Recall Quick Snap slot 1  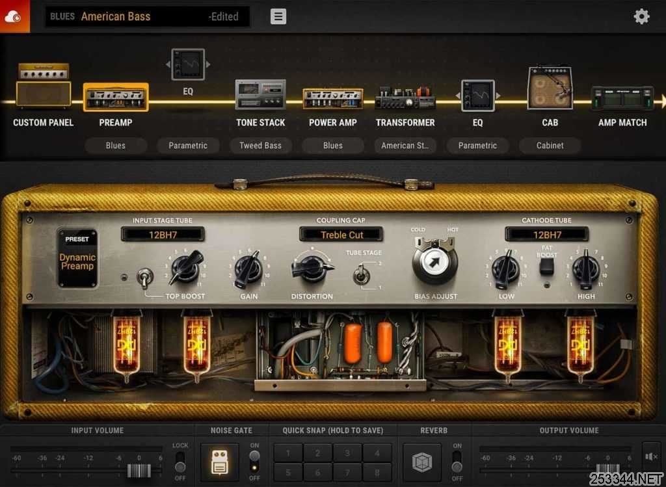(x=288, y=453)
